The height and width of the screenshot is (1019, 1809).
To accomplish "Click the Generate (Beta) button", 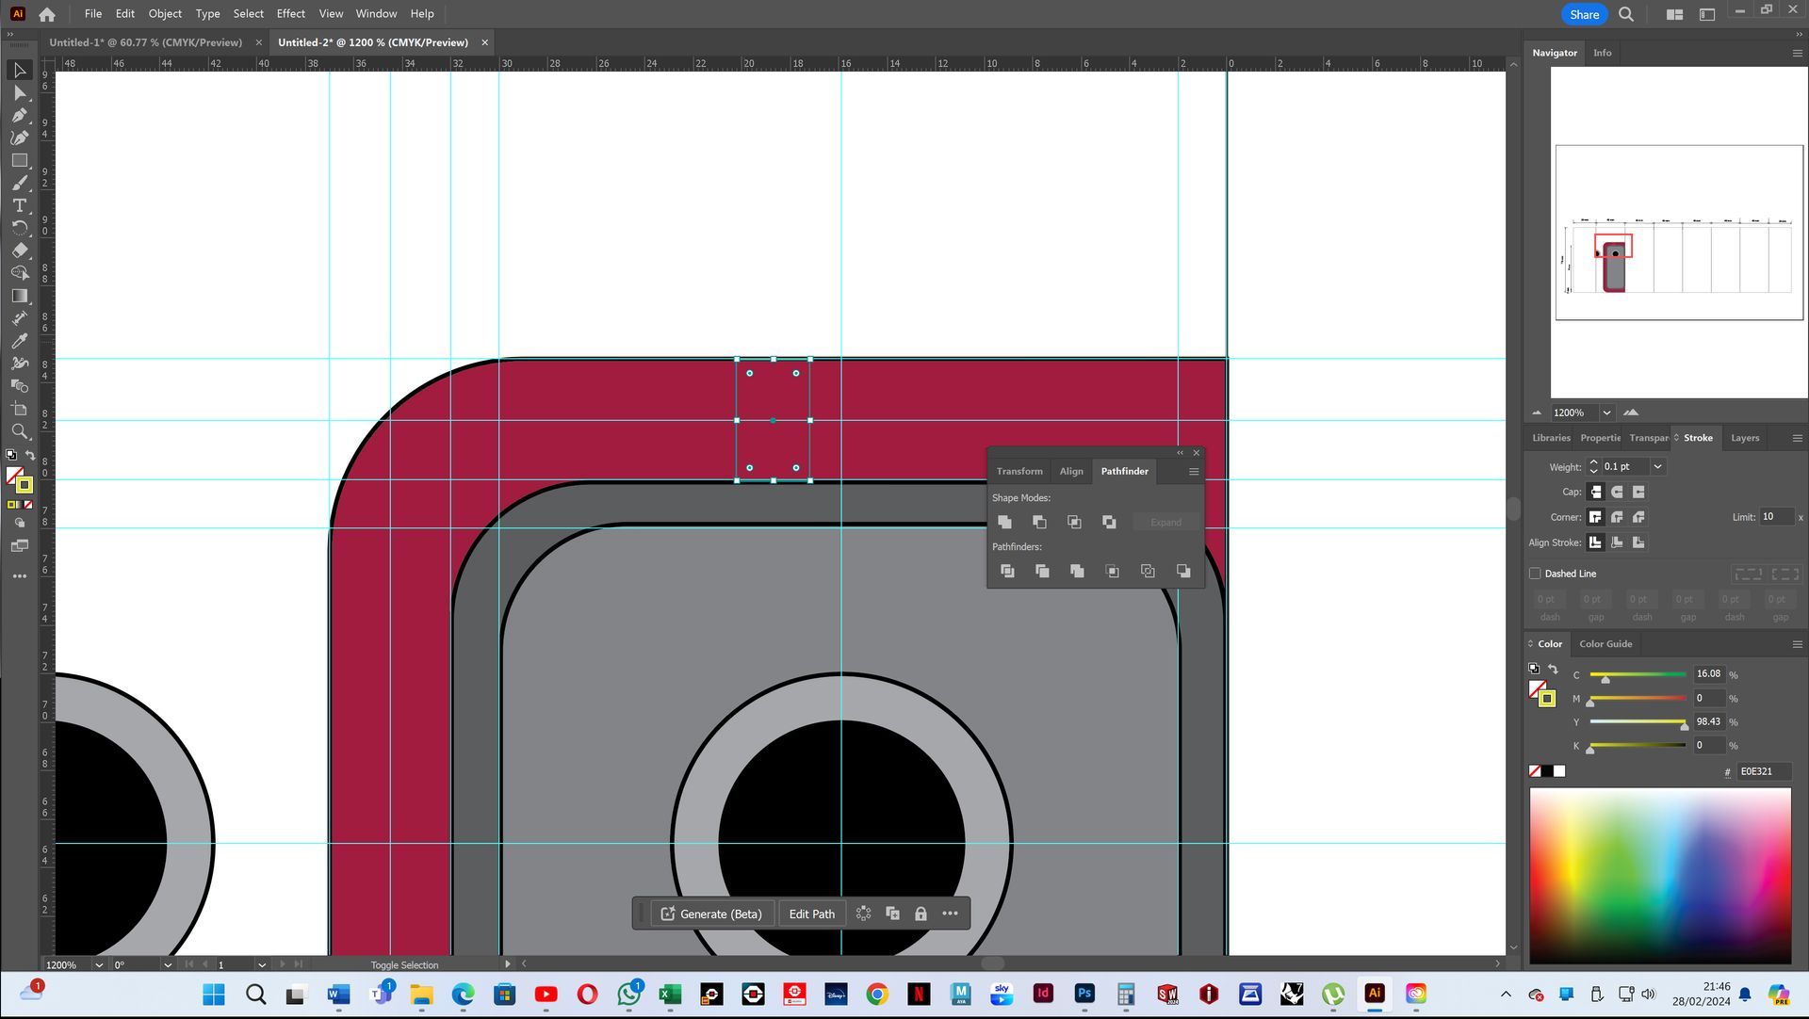I will [712, 914].
